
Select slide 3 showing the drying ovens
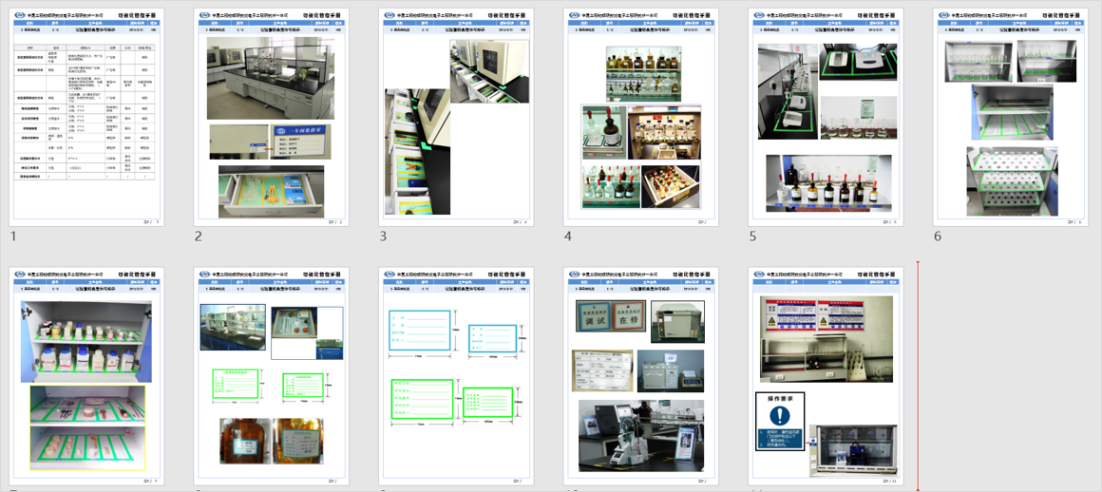(456, 117)
